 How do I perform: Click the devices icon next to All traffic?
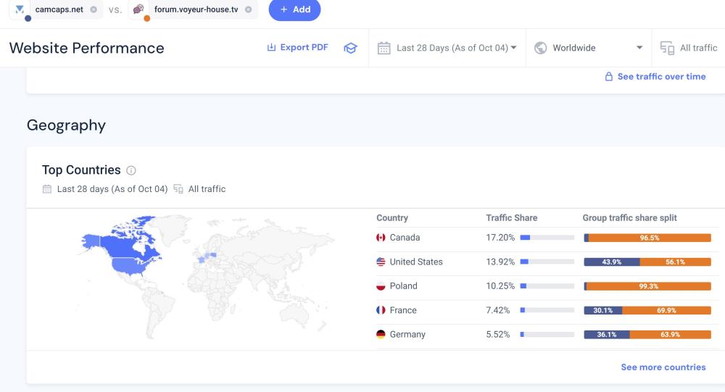click(667, 48)
